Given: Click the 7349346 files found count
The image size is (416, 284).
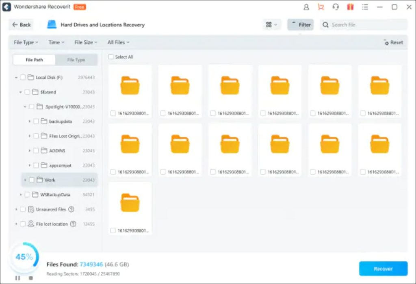Looking at the screenshot, I should (x=91, y=264).
